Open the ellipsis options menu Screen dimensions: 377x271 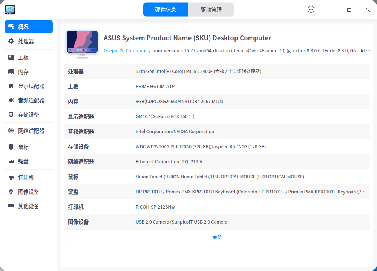coord(311,9)
